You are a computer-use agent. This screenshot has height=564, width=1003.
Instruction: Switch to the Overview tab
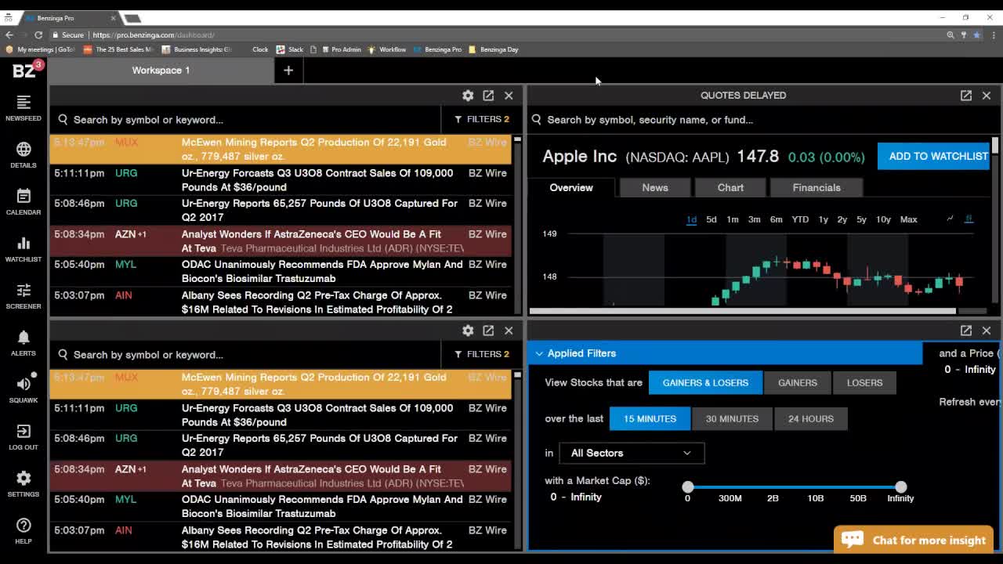[571, 187]
